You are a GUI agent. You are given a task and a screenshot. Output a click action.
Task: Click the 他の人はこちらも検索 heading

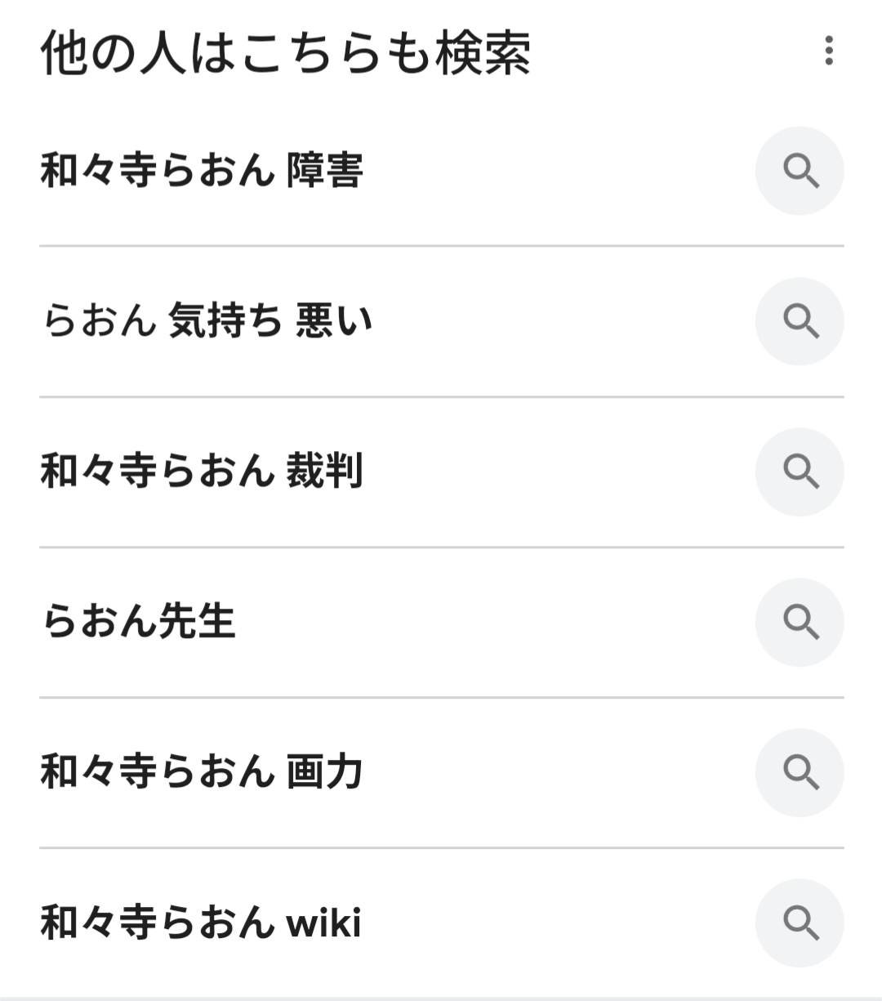pyautogui.click(x=286, y=52)
